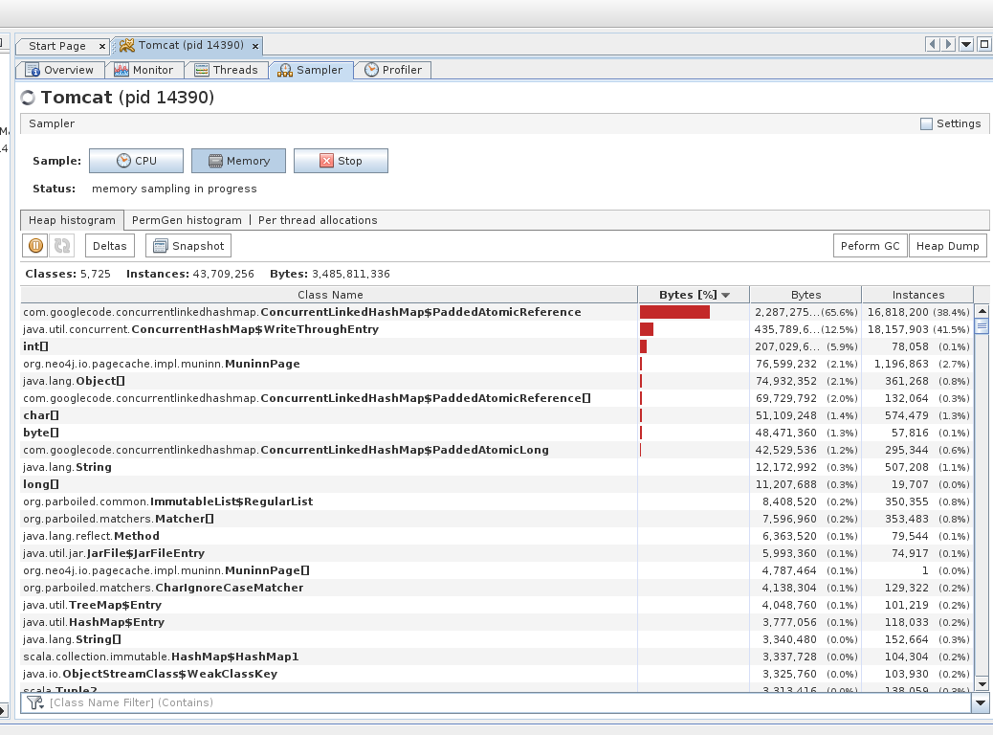Sort by Bytes column header
993x735 pixels.
pos(805,295)
